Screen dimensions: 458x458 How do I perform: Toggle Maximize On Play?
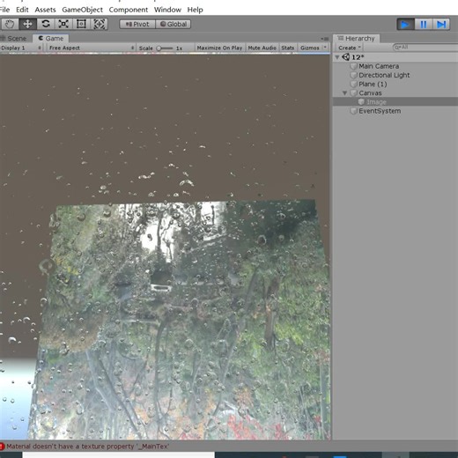[x=219, y=48]
